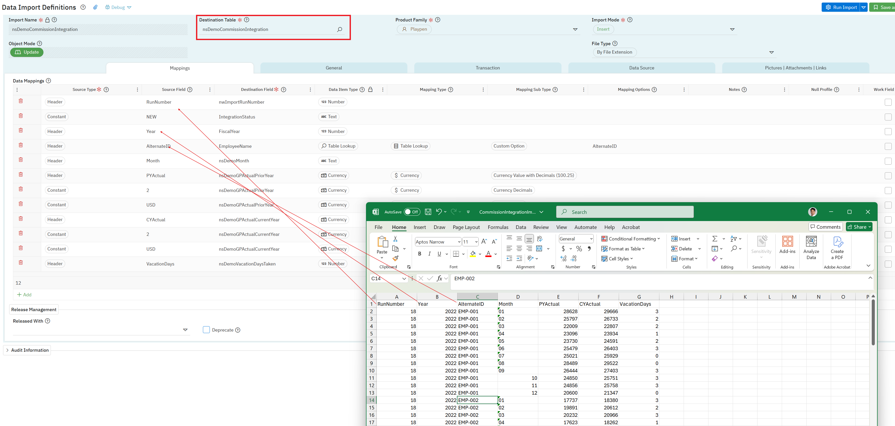Click the Percent Style icon in Excel
This screenshot has height=426, width=895.
tap(579, 248)
